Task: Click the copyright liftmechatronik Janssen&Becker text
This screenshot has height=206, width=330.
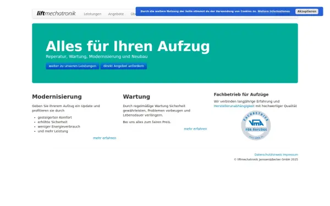Action: (266, 159)
